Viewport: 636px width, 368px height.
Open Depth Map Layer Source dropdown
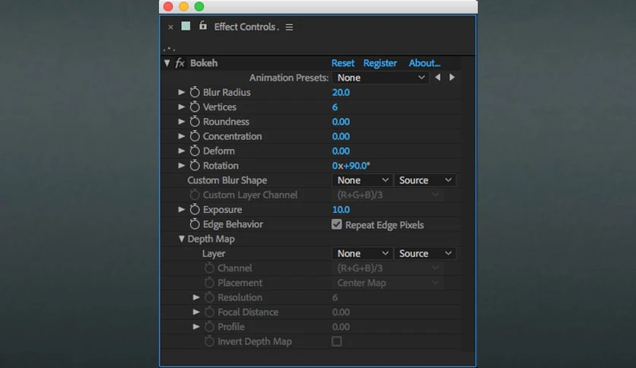425,253
